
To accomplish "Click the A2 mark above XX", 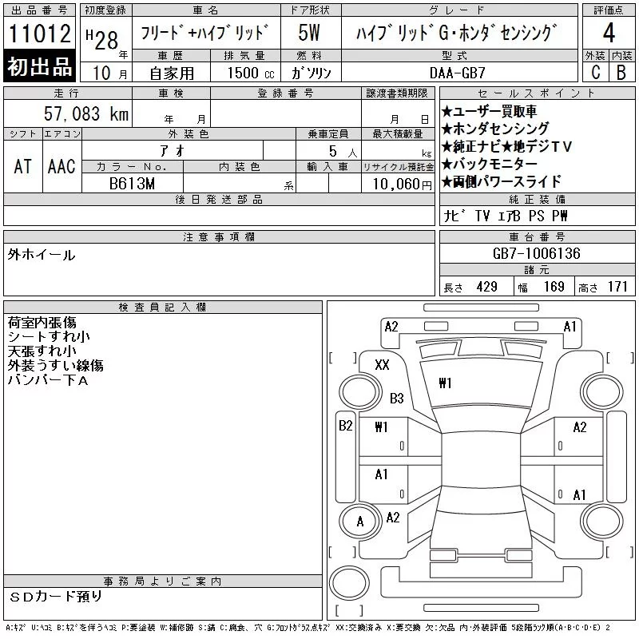I will pos(391,327).
